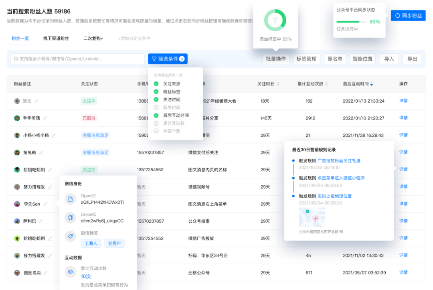This screenshot has width=433, height=290.
Task: Click the UnionID copy icon
Action: click(70, 217)
